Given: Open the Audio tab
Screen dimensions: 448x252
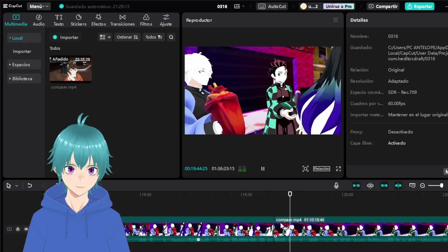Looking at the screenshot, I should point(39,20).
